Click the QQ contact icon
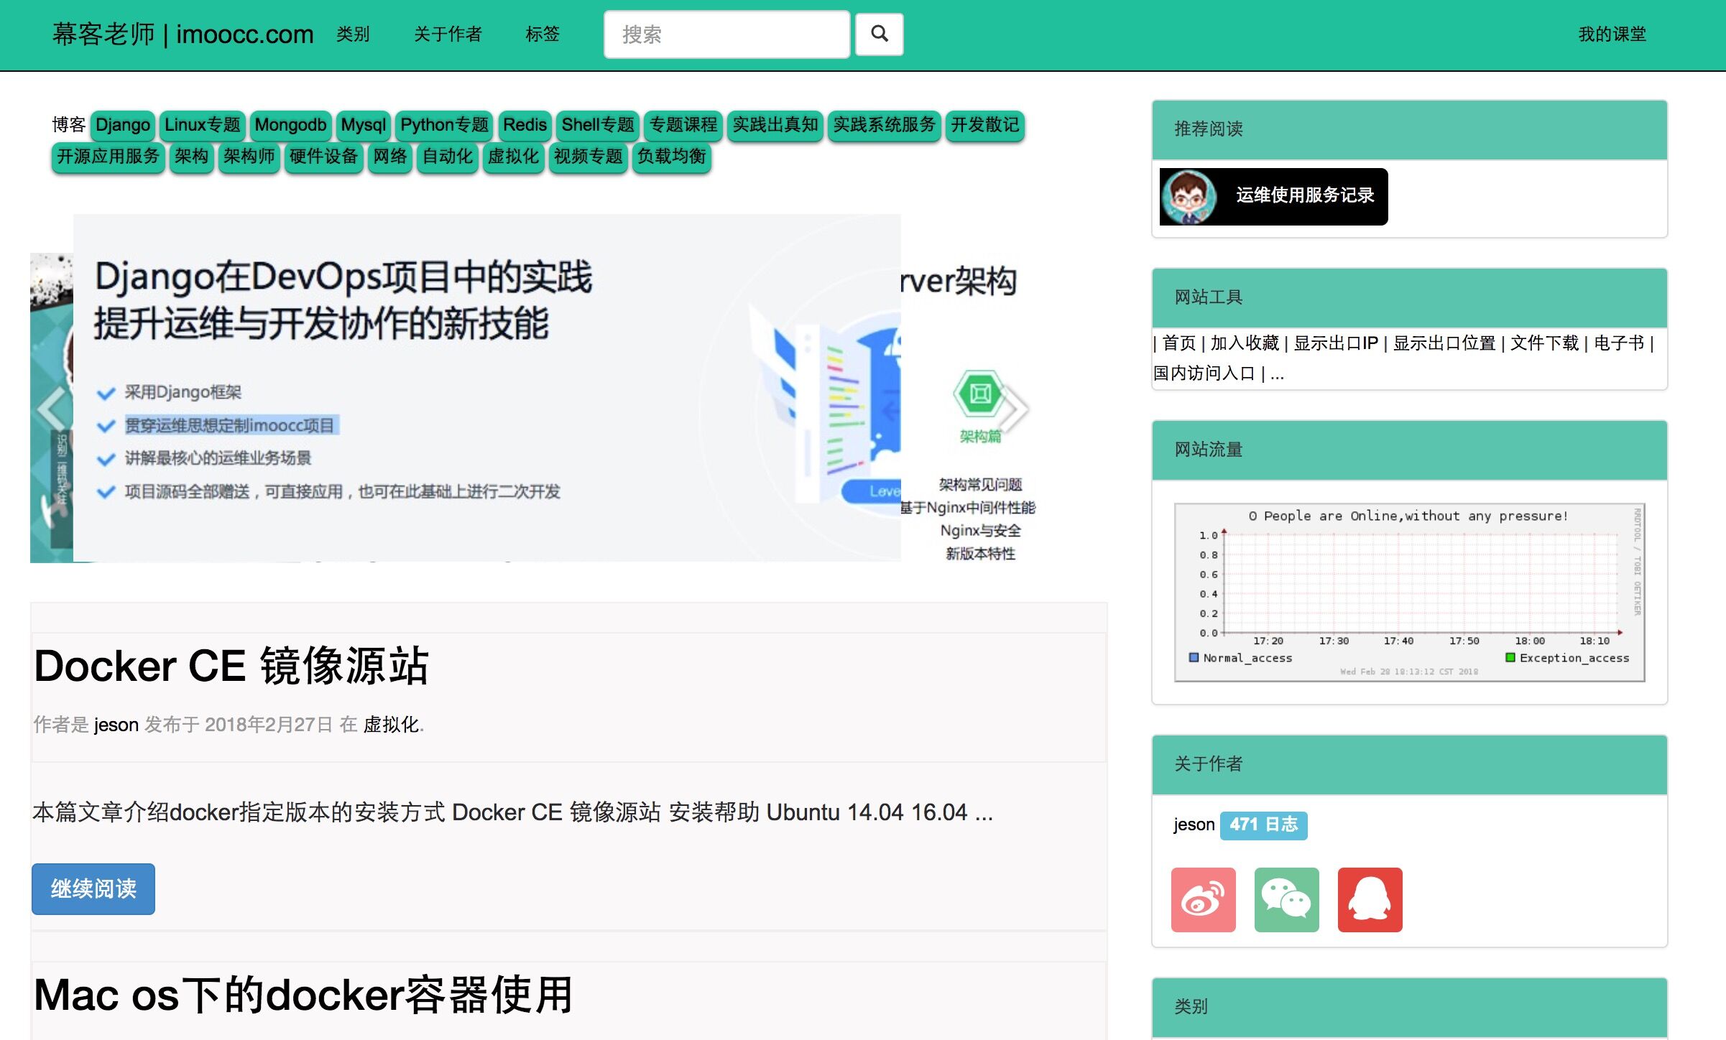This screenshot has height=1040, width=1726. 1370,900
